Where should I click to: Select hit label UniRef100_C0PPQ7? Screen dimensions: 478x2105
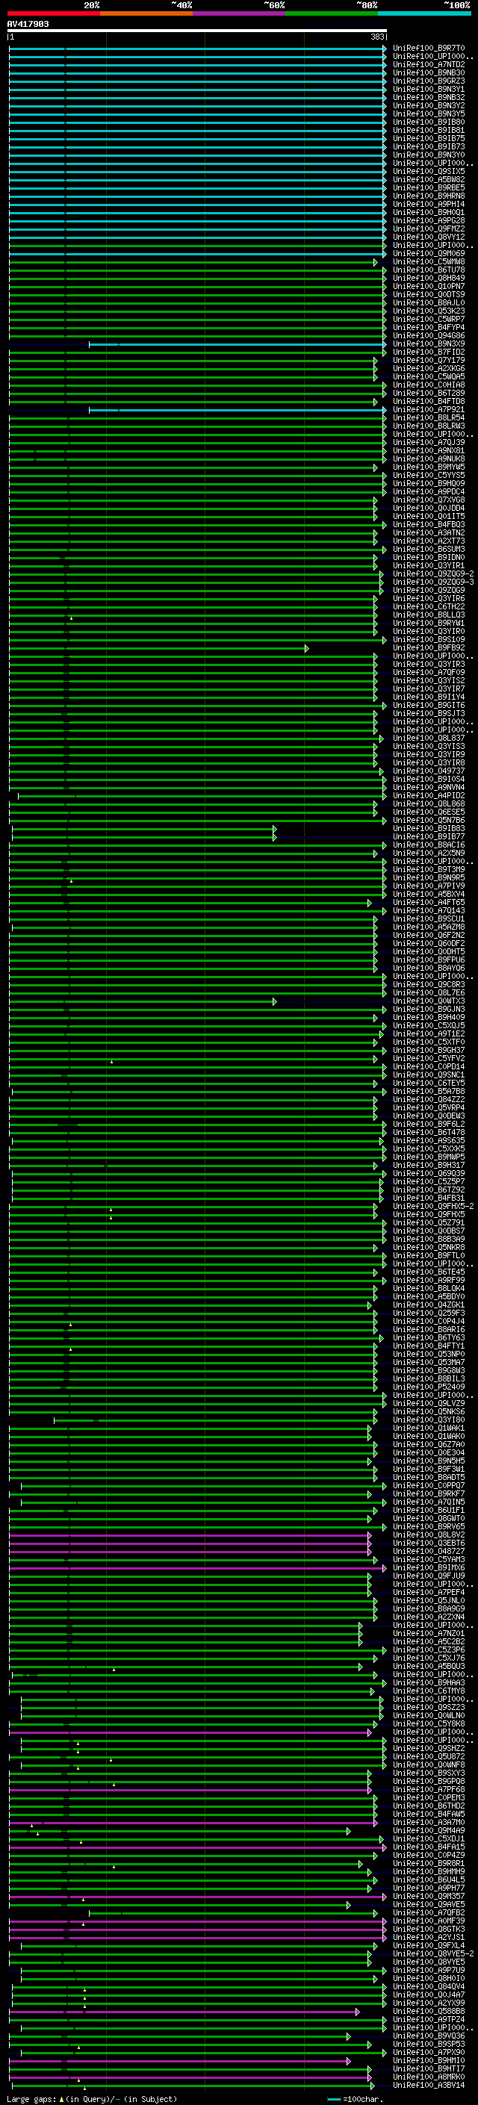tap(429, 1485)
